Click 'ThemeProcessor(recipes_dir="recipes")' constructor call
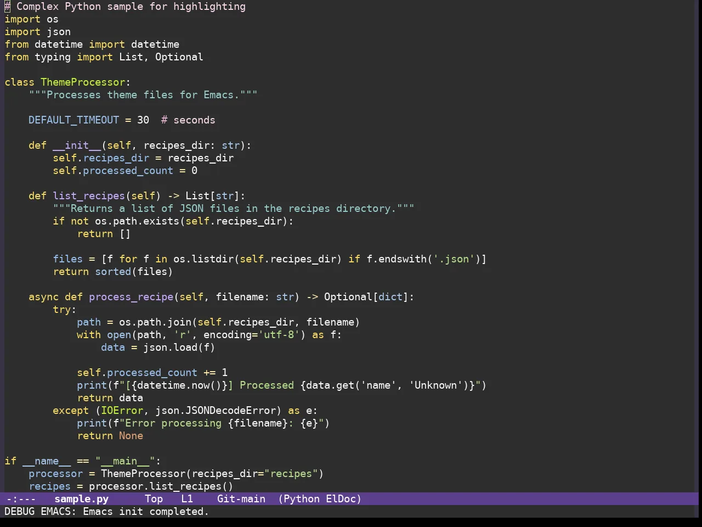Screen dimensions: 702x527 click(212, 474)
